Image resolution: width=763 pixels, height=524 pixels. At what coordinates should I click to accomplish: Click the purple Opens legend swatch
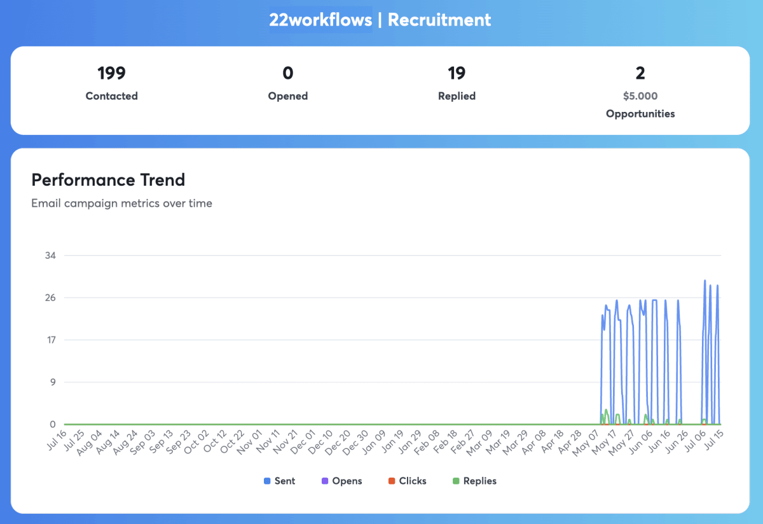pos(326,481)
